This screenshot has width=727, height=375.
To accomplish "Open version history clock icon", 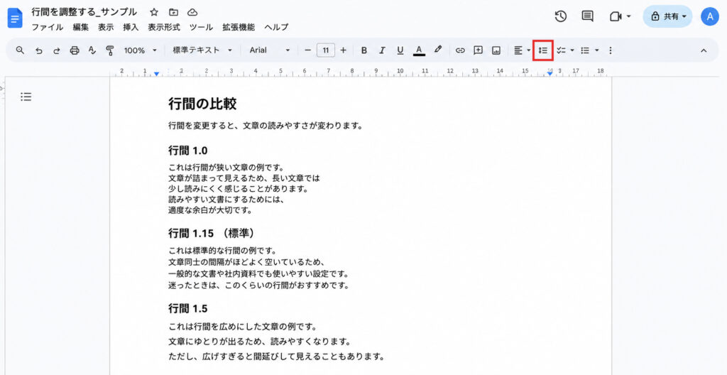I will (x=561, y=17).
